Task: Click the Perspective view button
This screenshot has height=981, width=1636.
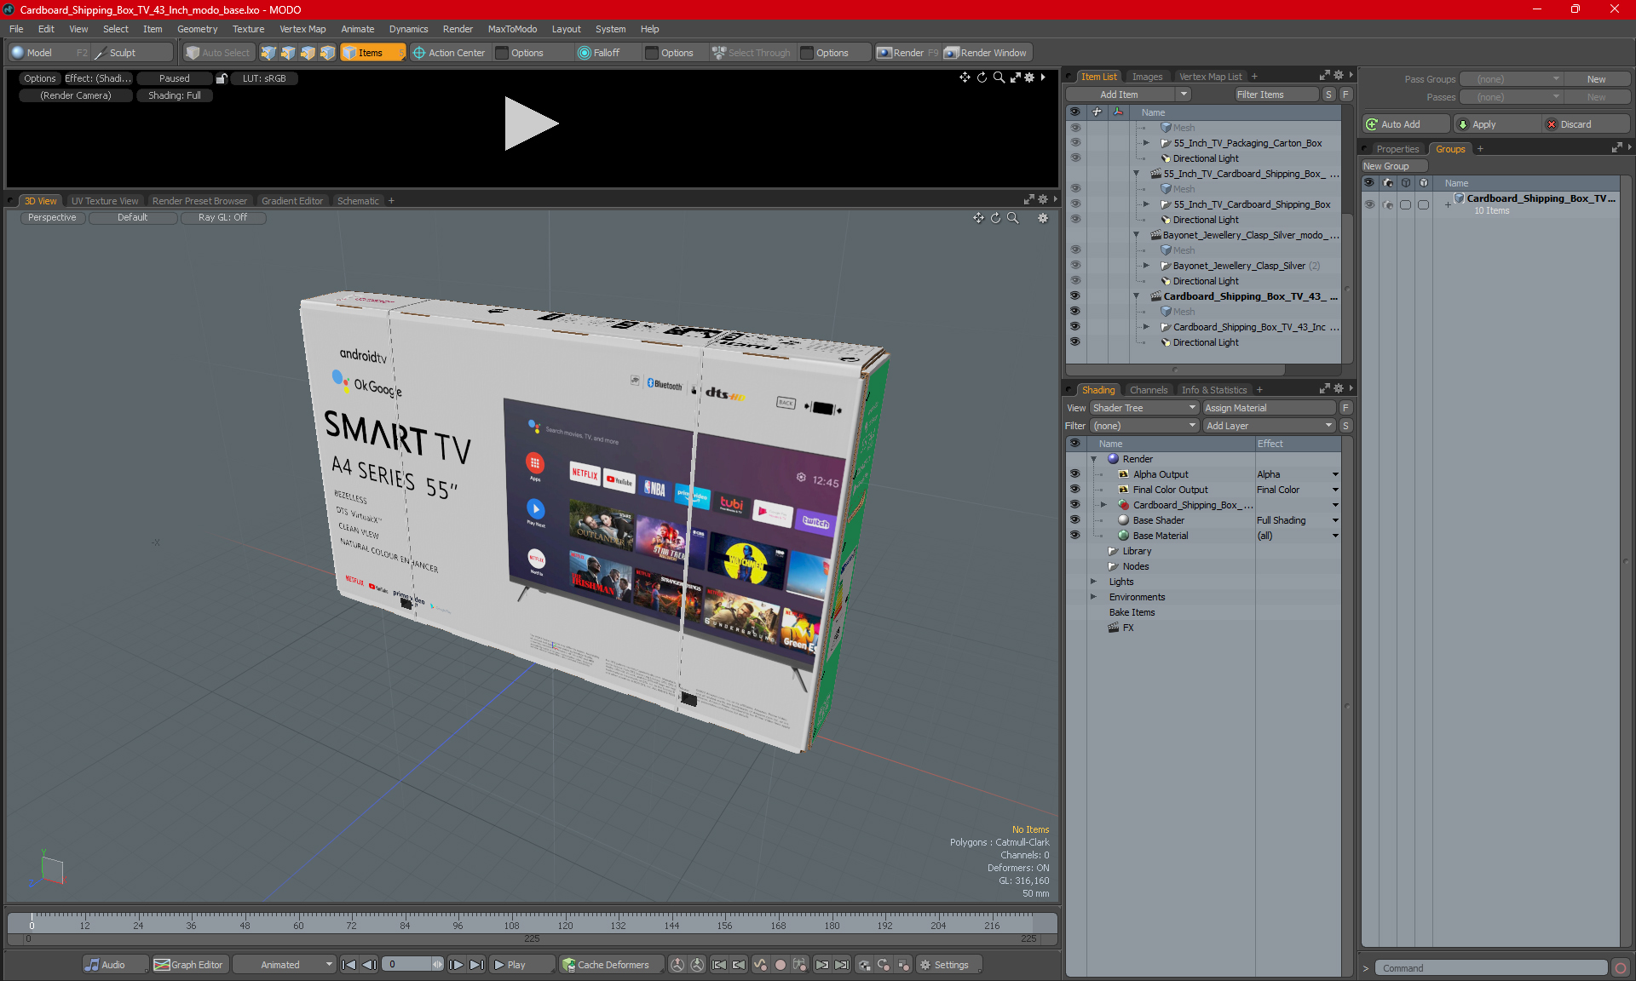Action: pyautogui.click(x=52, y=218)
